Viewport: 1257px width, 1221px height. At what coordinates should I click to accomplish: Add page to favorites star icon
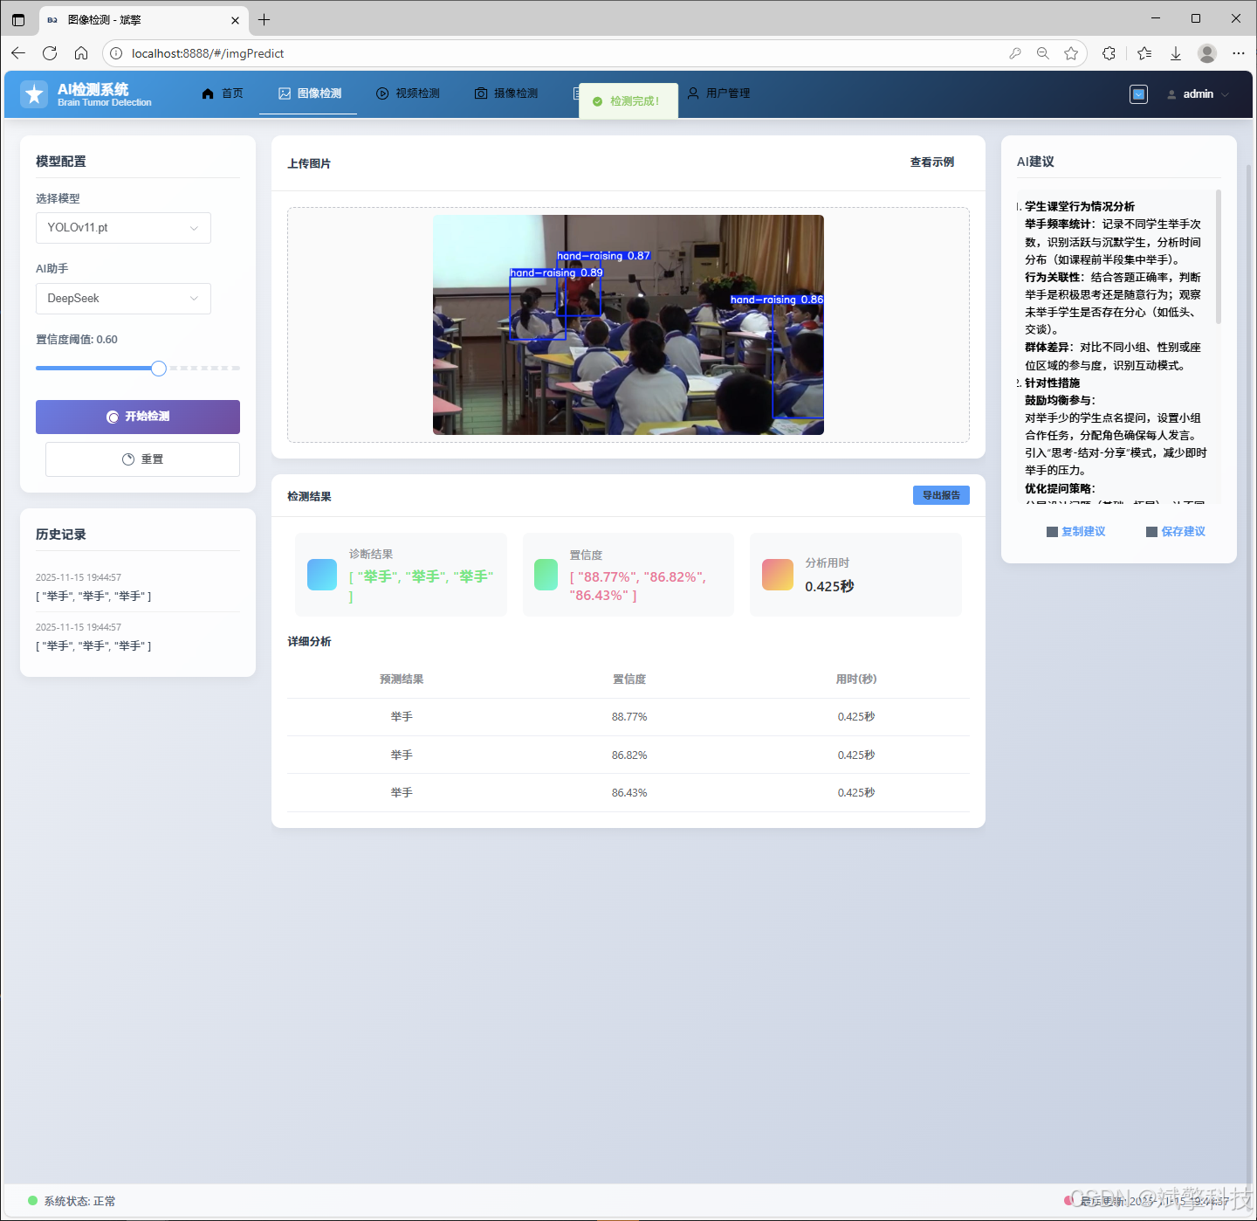1071,53
